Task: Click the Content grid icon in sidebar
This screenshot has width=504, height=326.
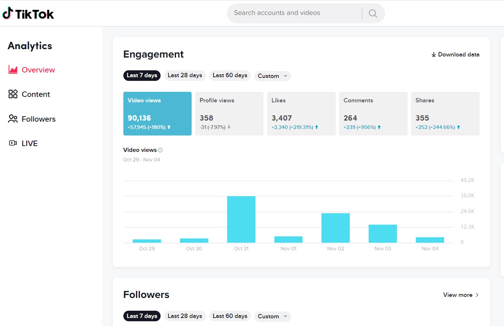Action: pyautogui.click(x=13, y=94)
